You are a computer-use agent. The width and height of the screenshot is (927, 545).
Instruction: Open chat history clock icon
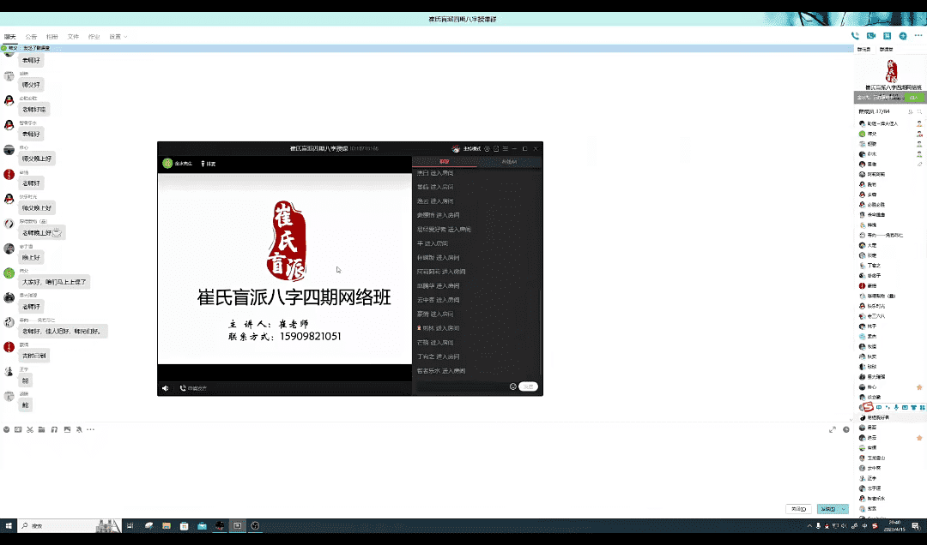pyautogui.click(x=845, y=428)
